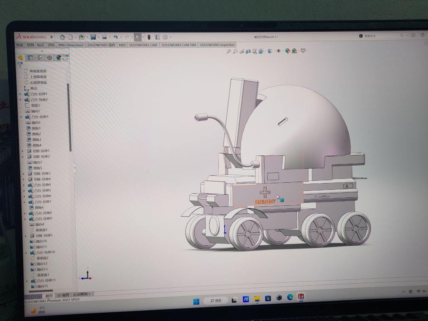Click the Zoom to Fit magnifier icon
This screenshot has width=428, height=321.
[229, 51]
